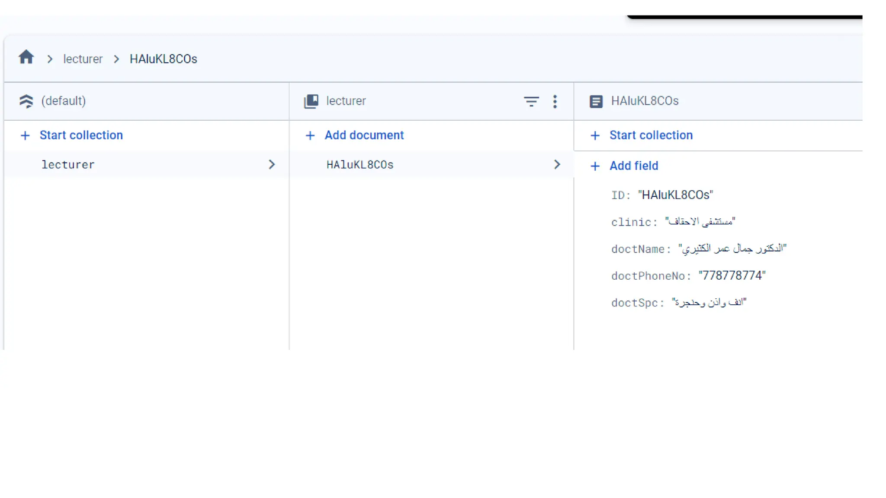Click plus icon beside Add field
Image resolution: width=886 pixels, height=498 pixels.
click(595, 166)
